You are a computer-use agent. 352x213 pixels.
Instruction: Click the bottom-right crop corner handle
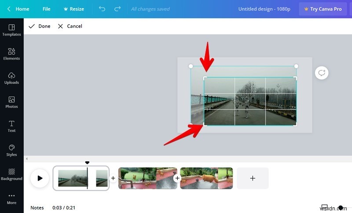tap(295, 124)
